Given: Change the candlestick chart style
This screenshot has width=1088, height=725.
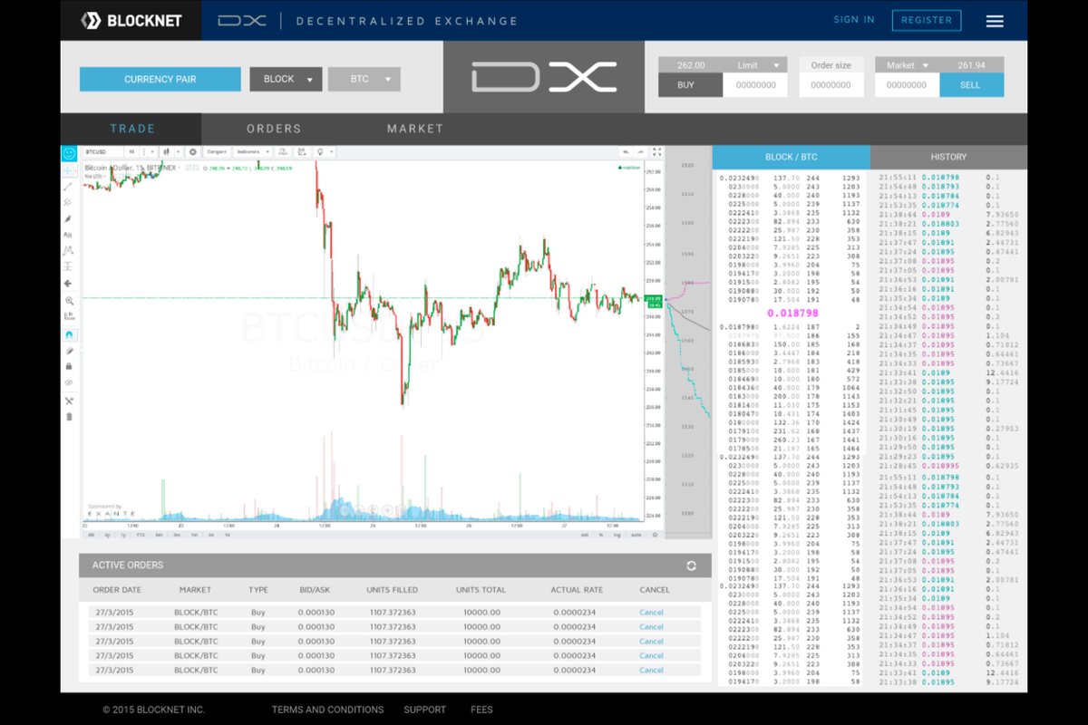Looking at the screenshot, I should tap(166, 152).
